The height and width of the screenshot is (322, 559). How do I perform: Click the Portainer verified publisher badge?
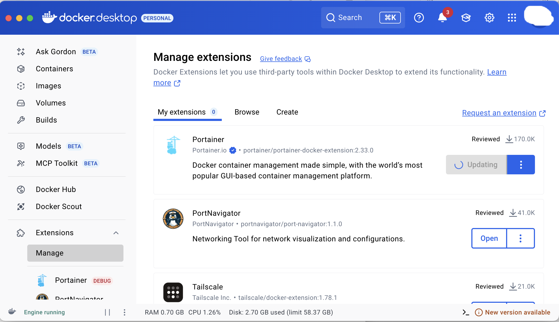coord(233,150)
